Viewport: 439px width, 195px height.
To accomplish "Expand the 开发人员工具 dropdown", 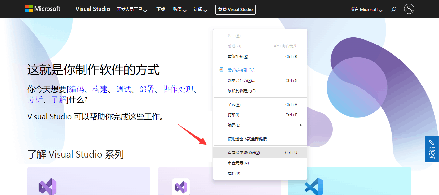I will [132, 9].
